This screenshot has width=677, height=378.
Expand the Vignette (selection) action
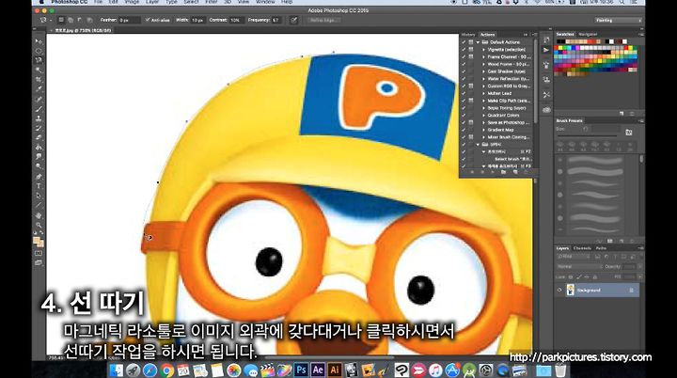tap(483, 50)
